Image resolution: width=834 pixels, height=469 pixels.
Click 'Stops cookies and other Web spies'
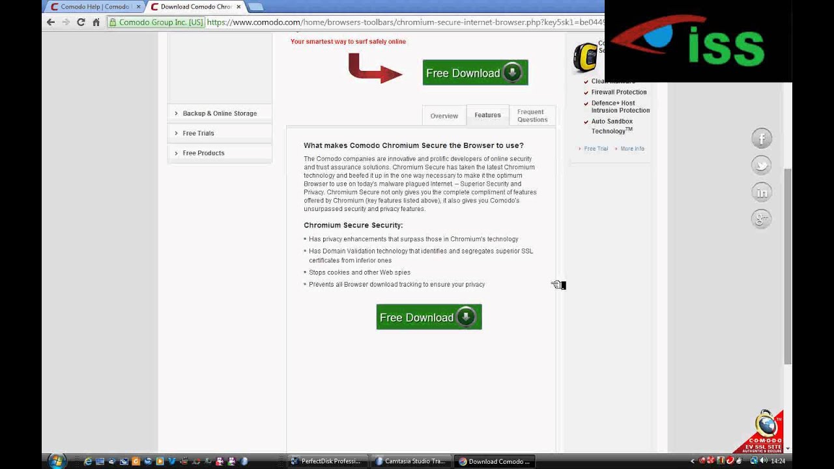click(360, 272)
